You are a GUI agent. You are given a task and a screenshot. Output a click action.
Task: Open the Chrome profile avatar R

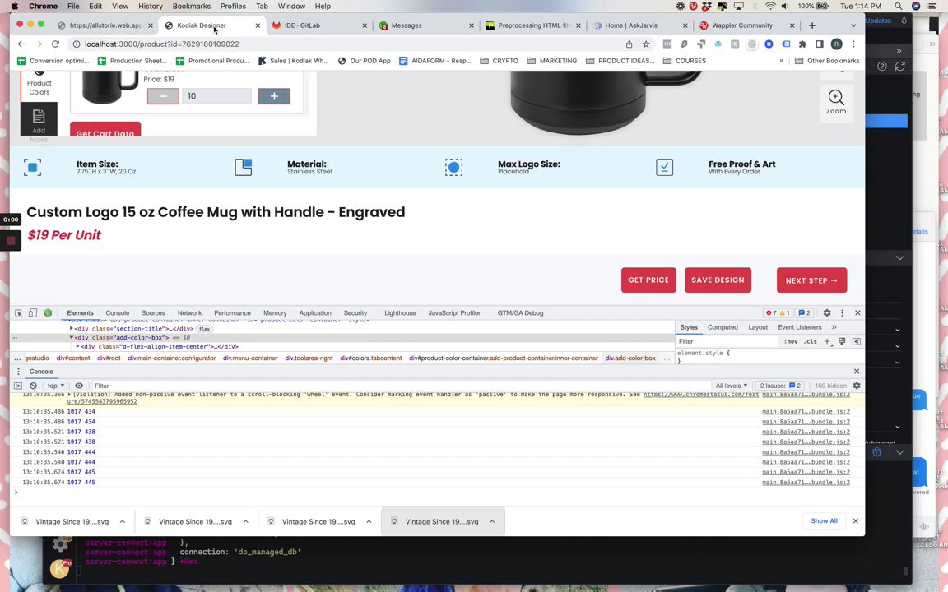(836, 44)
